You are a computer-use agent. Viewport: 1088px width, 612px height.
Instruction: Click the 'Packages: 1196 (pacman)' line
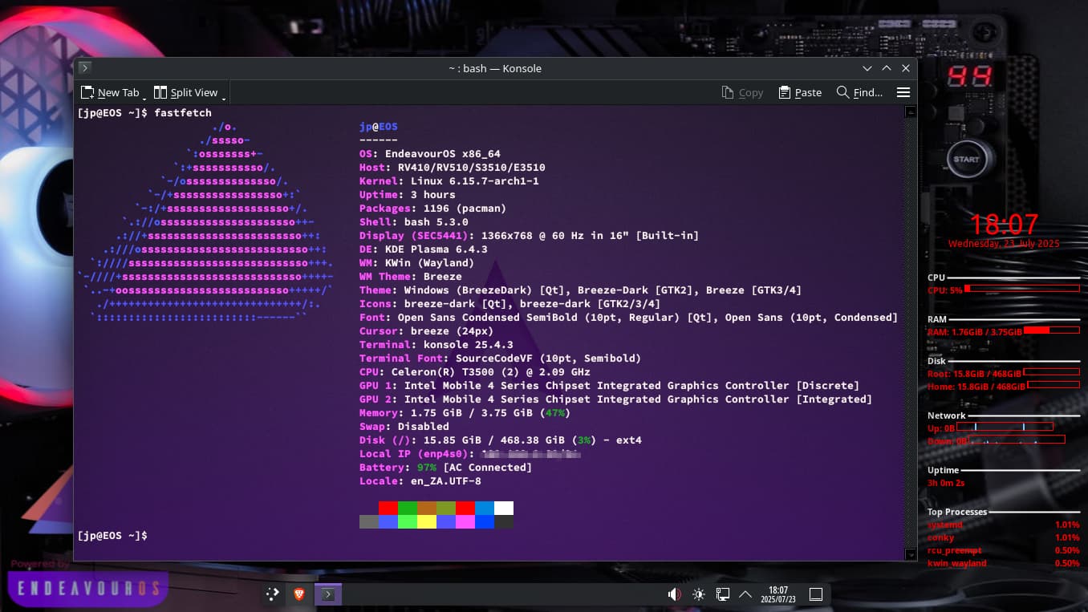[433, 209]
